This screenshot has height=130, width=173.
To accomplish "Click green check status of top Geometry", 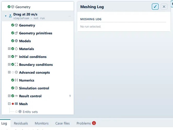I will (x=9, y=7).
